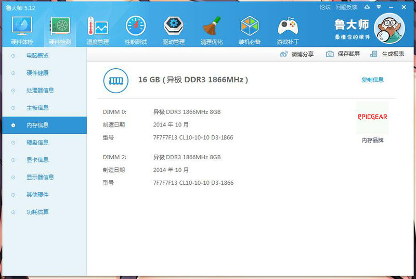Switch to 显卡信息 sidebar item
The height and width of the screenshot is (279, 416).
click(x=44, y=160)
